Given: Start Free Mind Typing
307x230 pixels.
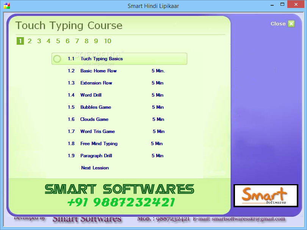Looking at the screenshot, I should 99,144.
